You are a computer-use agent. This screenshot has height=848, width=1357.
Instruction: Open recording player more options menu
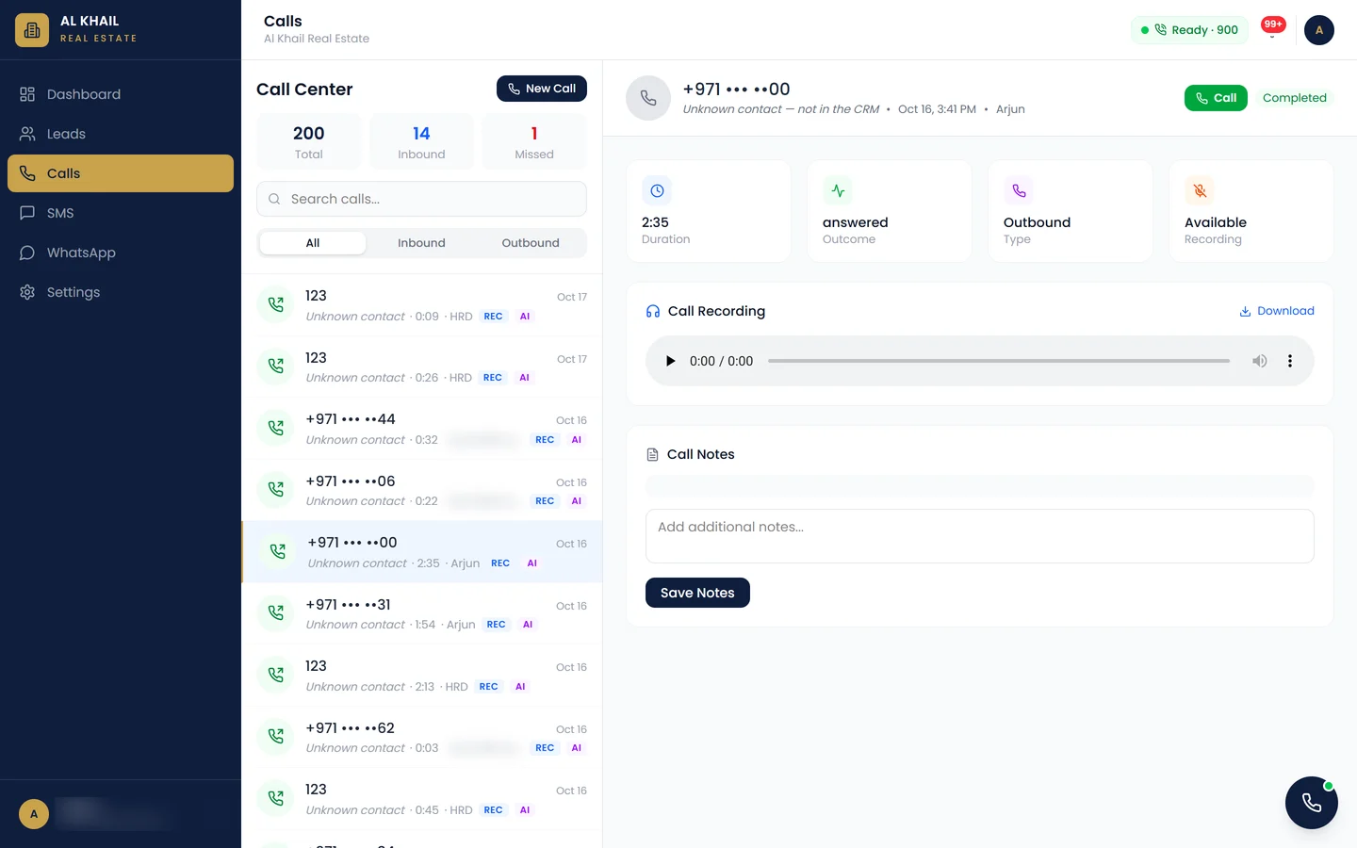[1290, 361]
